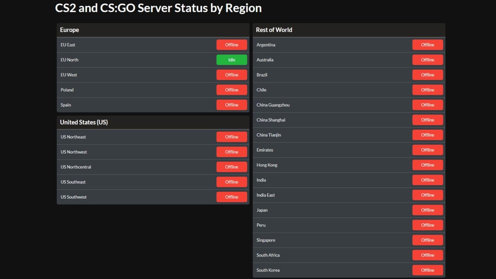Click the US Northeast label
Image resolution: width=496 pixels, height=279 pixels.
pyautogui.click(x=73, y=137)
